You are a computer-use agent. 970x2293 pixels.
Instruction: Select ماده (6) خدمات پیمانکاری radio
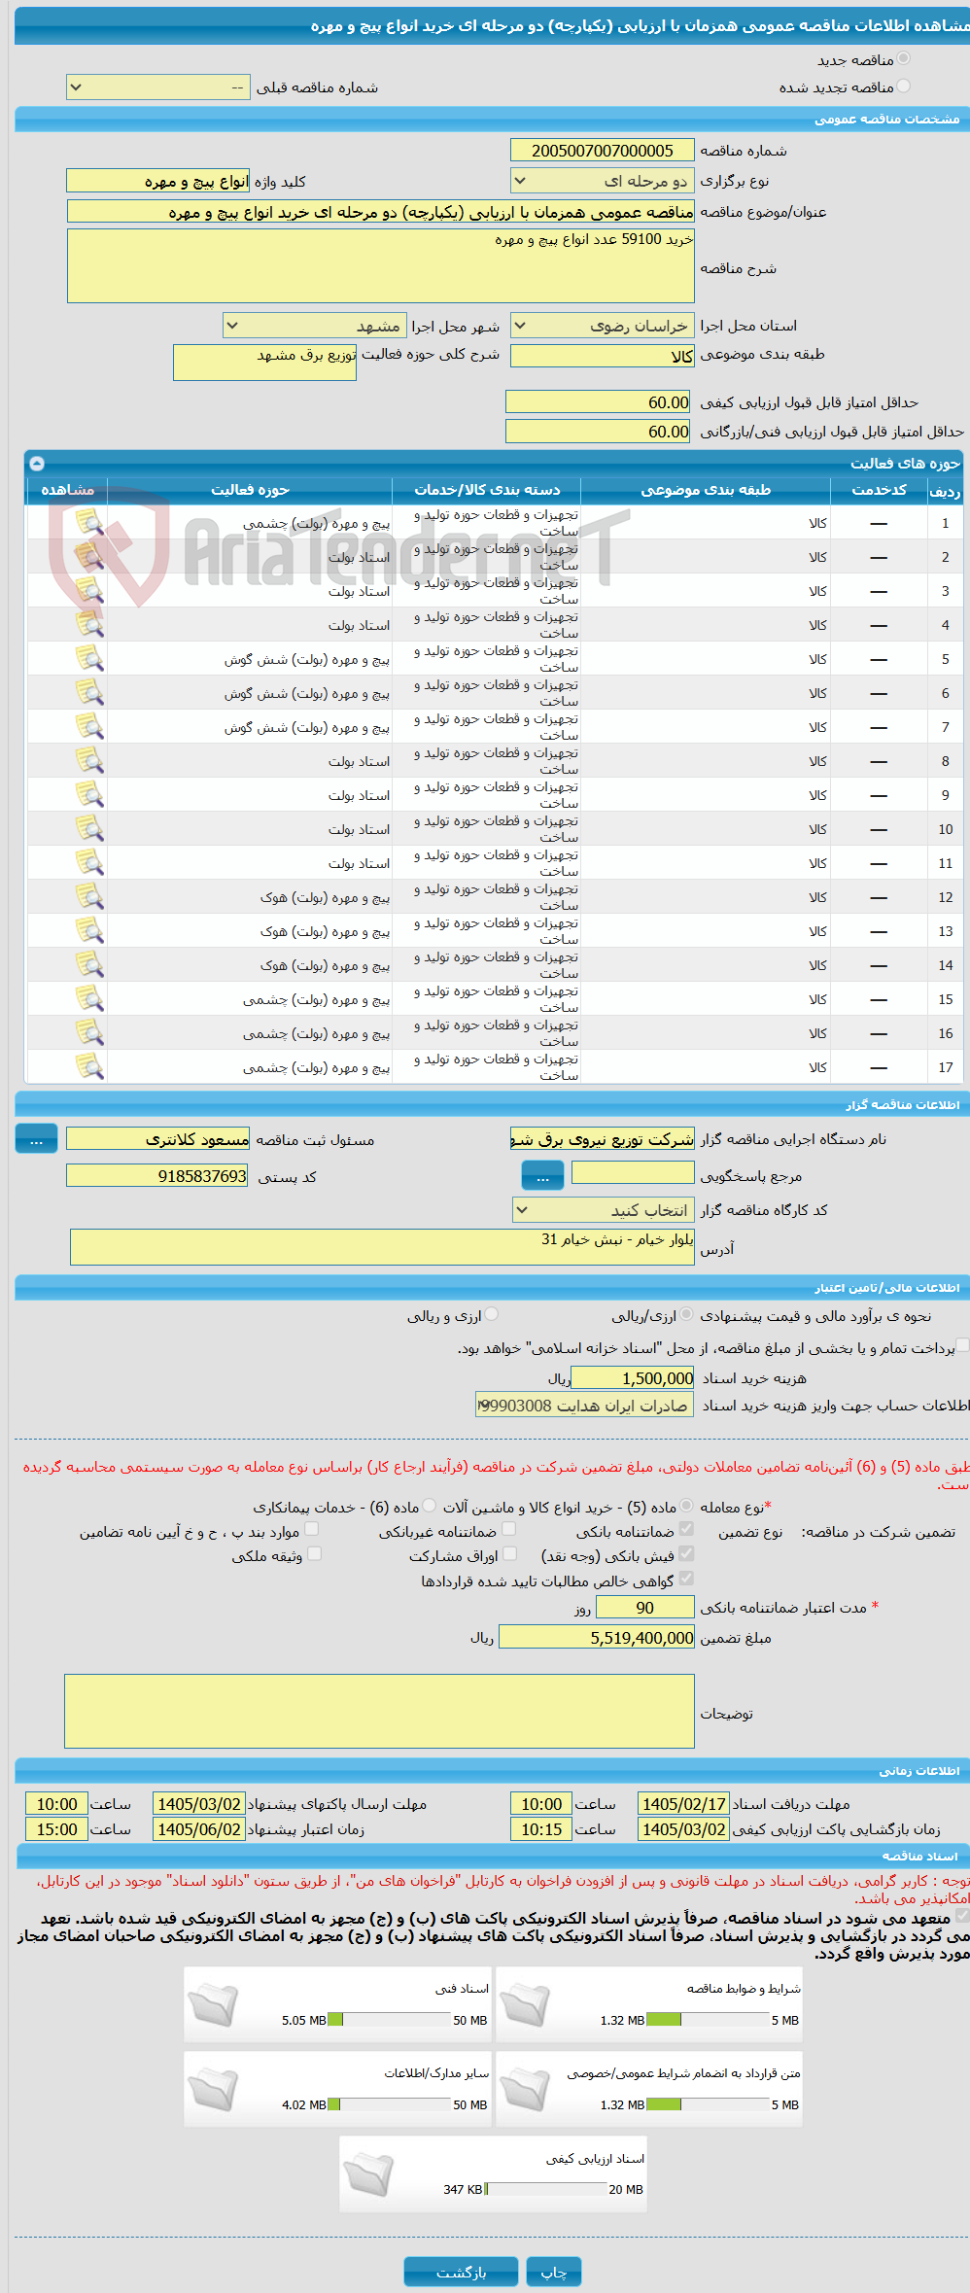click(430, 1506)
